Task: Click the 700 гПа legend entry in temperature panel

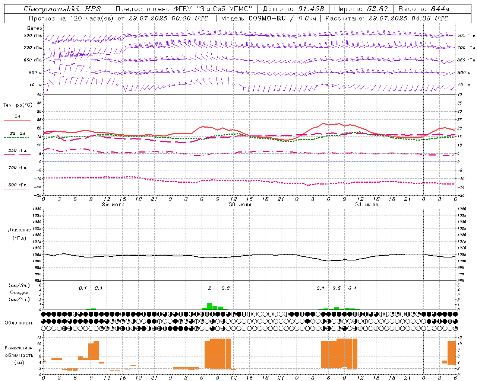Action: (18, 168)
